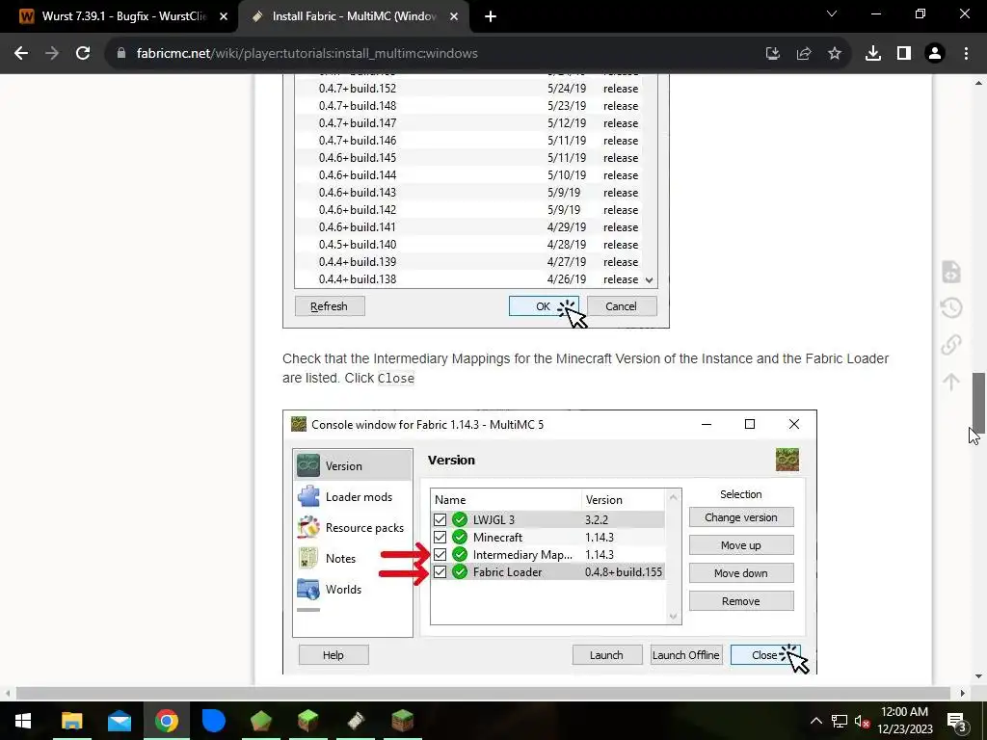Open wiki old revisions icon
Viewport: 987px width, 740px height.
(951, 308)
